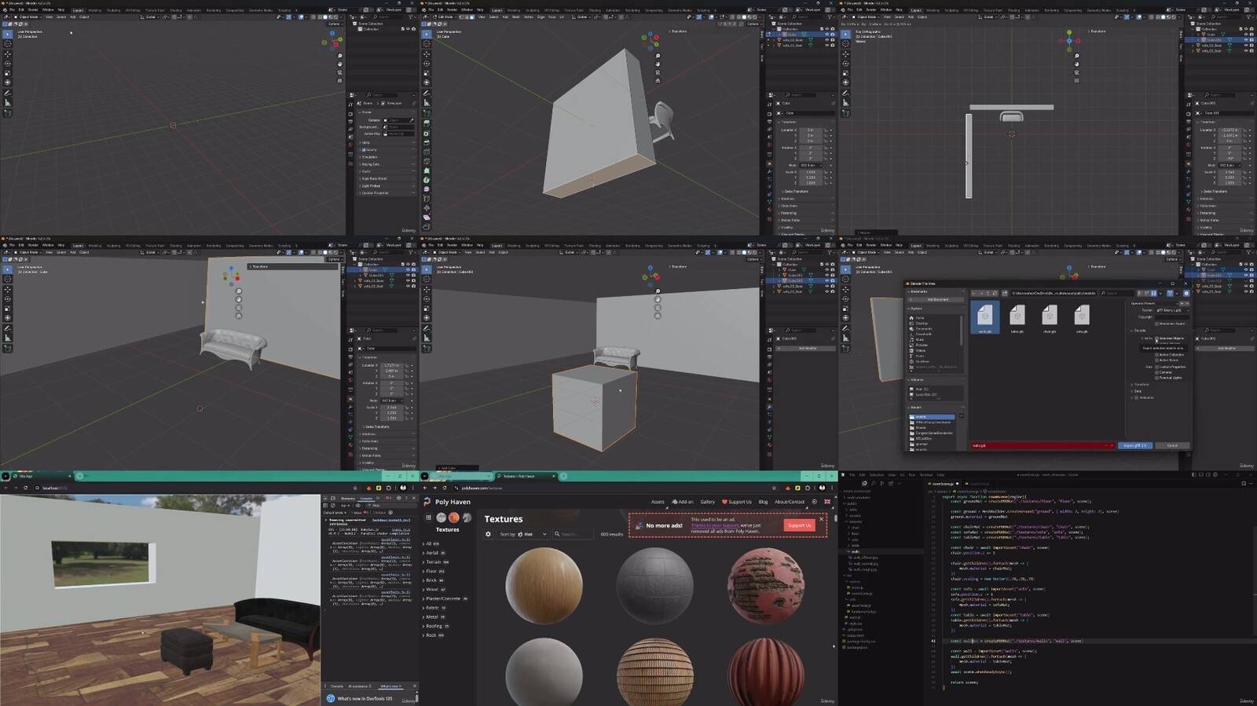Select the table.glb file in Blender File View

1017,318
